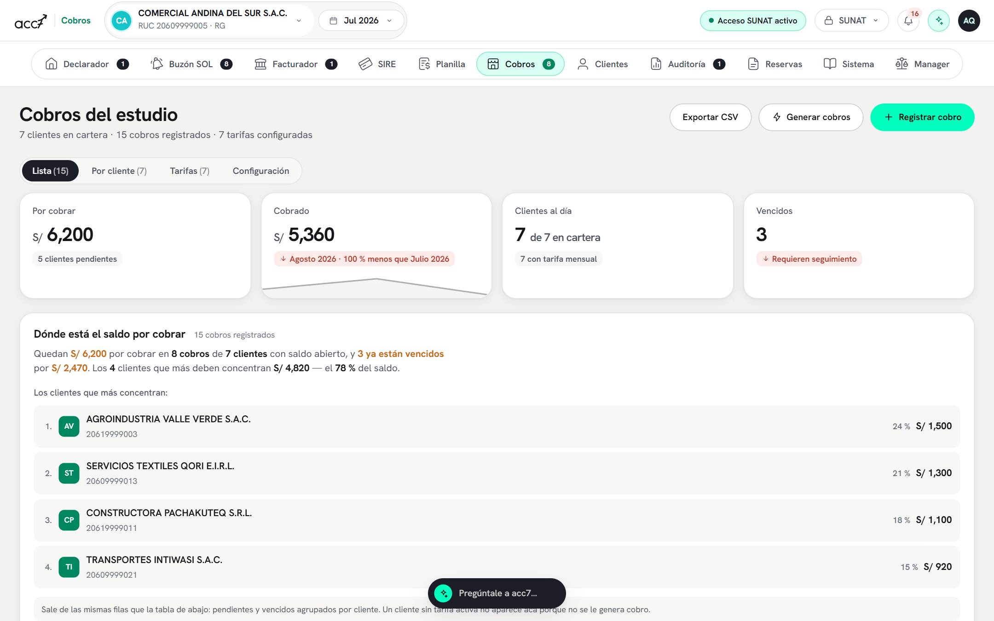Open the SUNAT dropdown
This screenshot has width=994, height=621.
[x=851, y=21]
